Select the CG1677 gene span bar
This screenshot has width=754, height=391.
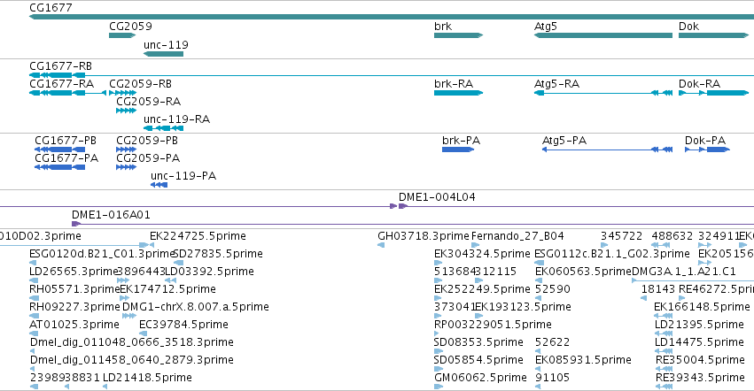[392, 17]
